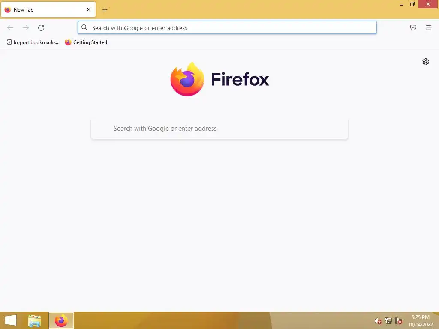The height and width of the screenshot is (329, 439).
Task: Open the Getting Started bookmark
Action: (x=86, y=42)
